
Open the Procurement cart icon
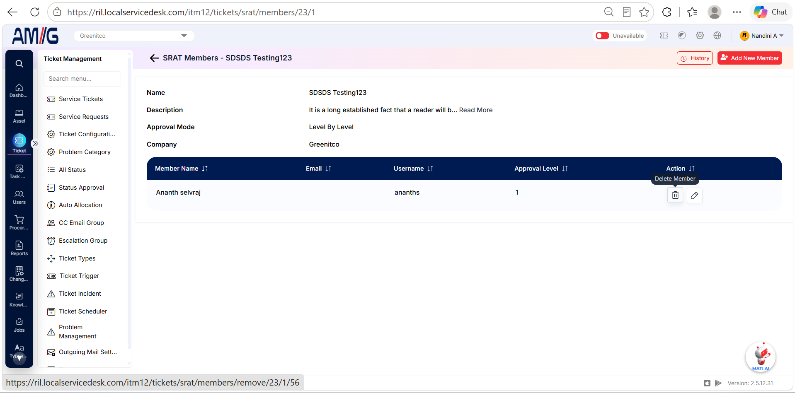pos(19,222)
